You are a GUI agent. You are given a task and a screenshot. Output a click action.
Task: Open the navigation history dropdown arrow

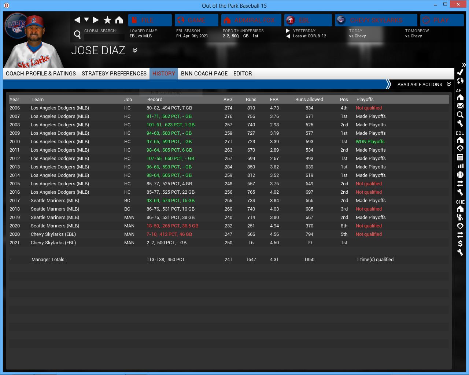click(x=86, y=20)
